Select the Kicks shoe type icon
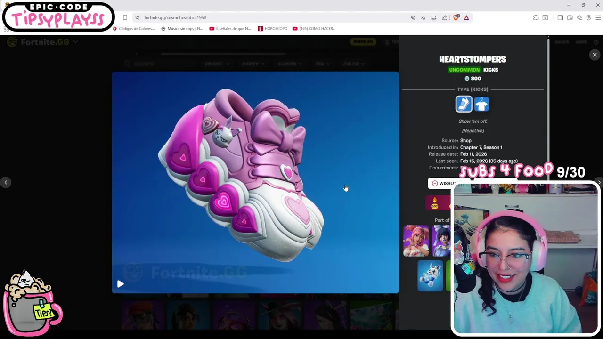Image resolution: width=603 pixels, height=339 pixels. pos(464,104)
